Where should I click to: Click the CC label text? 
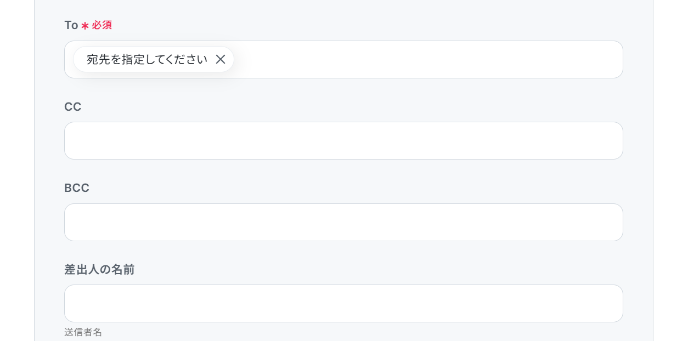click(x=73, y=107)
